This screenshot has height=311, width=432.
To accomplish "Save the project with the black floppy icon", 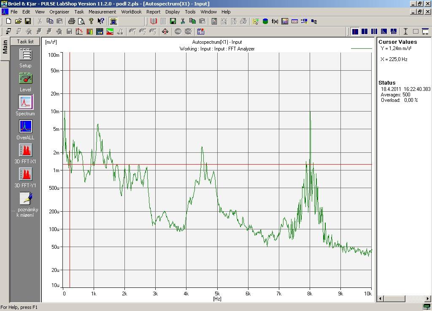I will pos(28,21).
